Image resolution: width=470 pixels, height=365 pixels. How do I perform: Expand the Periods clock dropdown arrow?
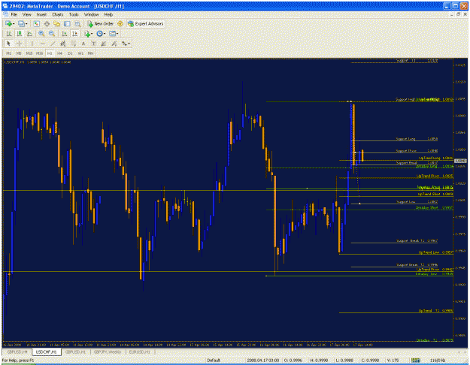105,34
